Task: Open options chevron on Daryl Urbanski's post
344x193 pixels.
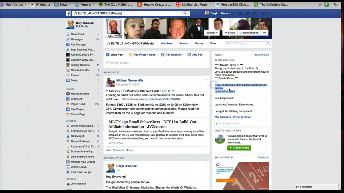Action: 206,165
